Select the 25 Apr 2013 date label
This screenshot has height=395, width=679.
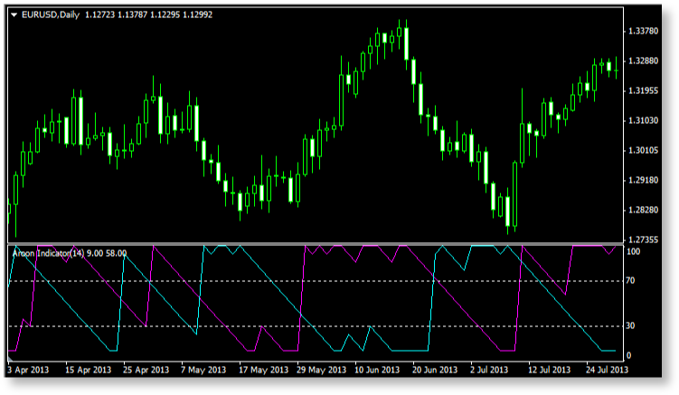click(x=146, y=370)
